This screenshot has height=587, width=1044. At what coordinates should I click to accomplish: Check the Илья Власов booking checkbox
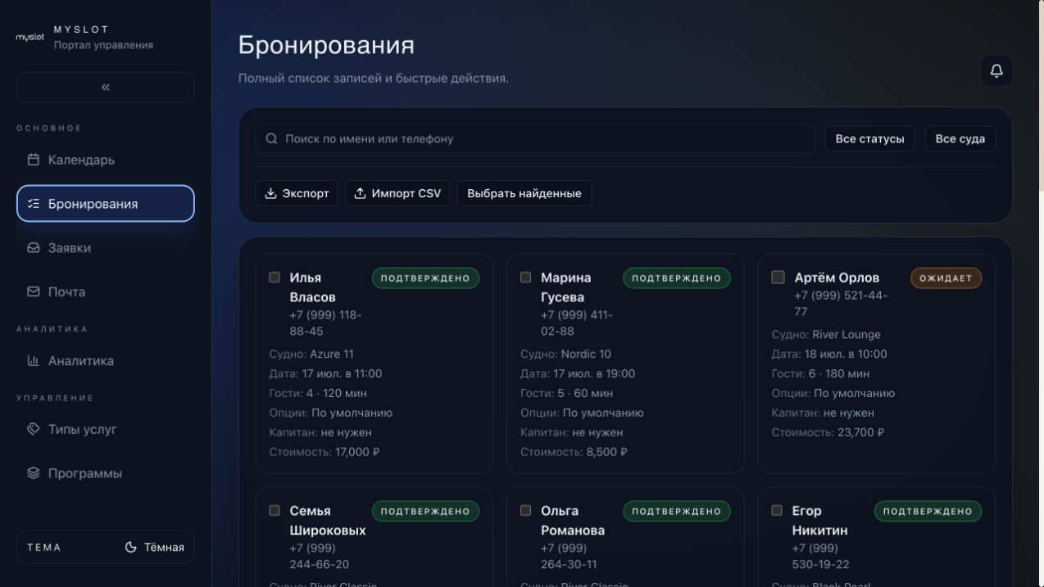pyautogui.click(x=275, y=278)
